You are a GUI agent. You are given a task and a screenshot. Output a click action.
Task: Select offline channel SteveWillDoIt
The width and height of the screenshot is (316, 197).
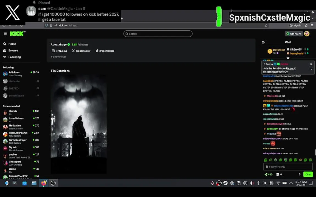click(21, 96)
